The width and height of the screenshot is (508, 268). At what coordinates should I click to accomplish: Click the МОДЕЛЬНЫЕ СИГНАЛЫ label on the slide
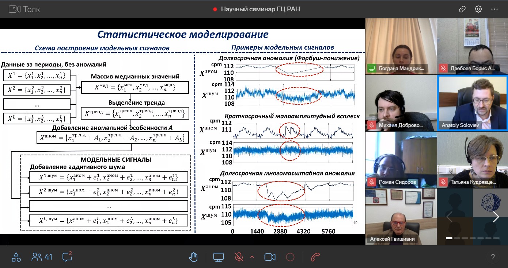116,160
